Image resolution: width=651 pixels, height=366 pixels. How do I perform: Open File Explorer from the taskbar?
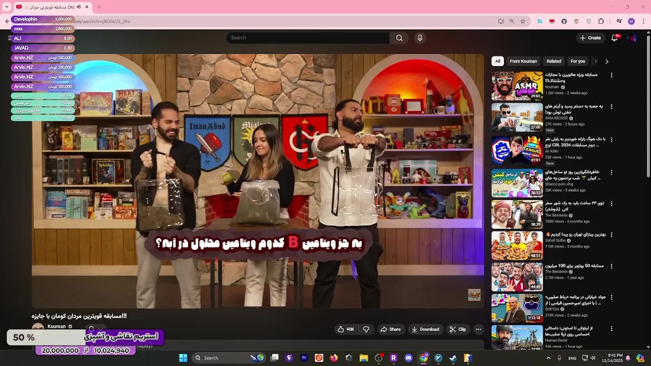click(x=364, y=358)
